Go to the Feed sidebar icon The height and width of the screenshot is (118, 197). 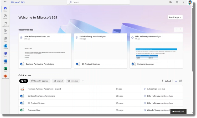click(5, 32)
